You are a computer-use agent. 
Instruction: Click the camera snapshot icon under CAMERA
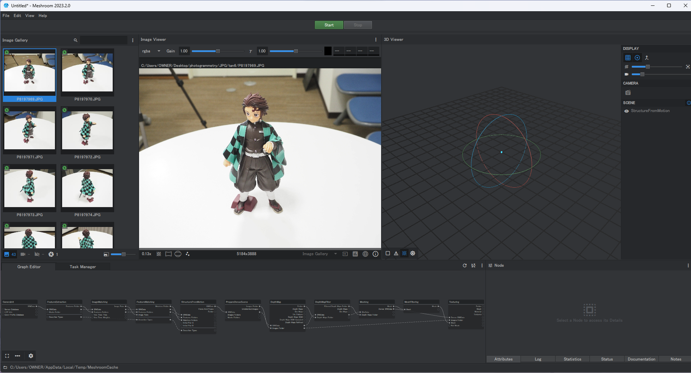tap(628, 93)
